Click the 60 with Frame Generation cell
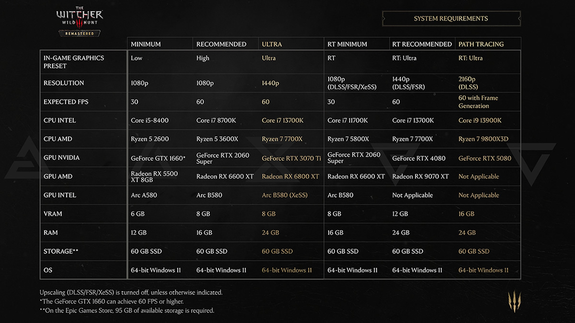Viewport: 575px width, 323px height. (478, 101)
